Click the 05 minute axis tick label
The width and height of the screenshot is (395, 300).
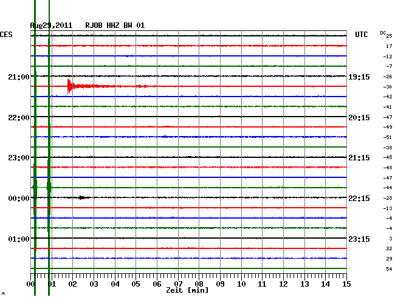136,284
